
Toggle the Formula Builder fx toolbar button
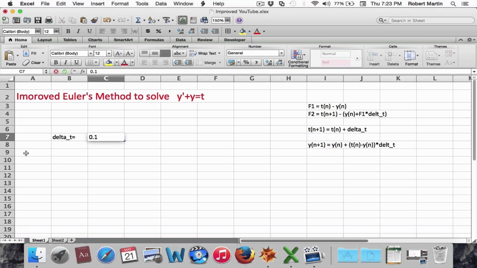point(182,20)
